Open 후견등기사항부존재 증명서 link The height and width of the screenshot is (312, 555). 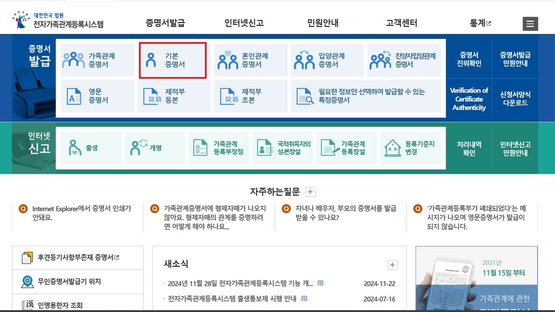[x=78, y=258]
